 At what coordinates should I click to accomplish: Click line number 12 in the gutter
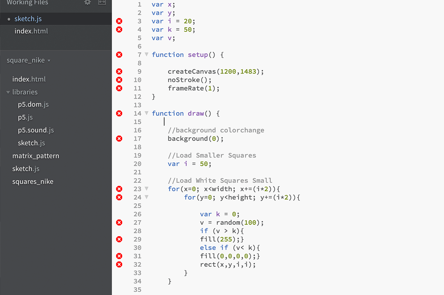point(137,97)
